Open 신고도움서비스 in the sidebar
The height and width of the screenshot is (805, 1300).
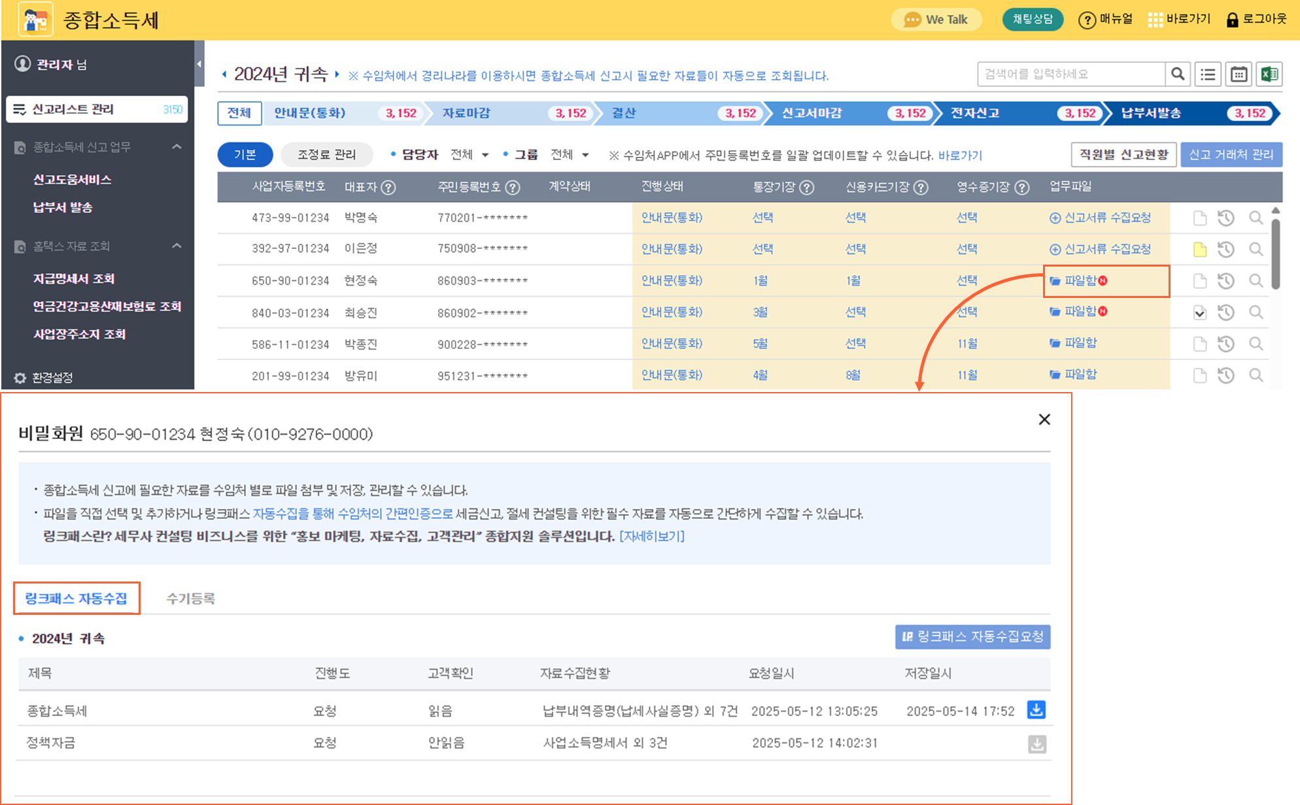[73, 180]
